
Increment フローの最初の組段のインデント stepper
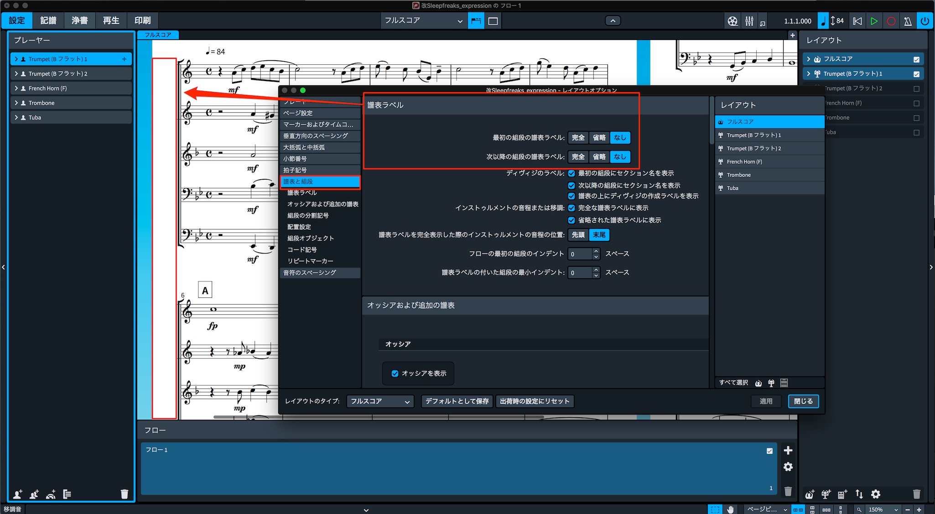click(596, 251)
